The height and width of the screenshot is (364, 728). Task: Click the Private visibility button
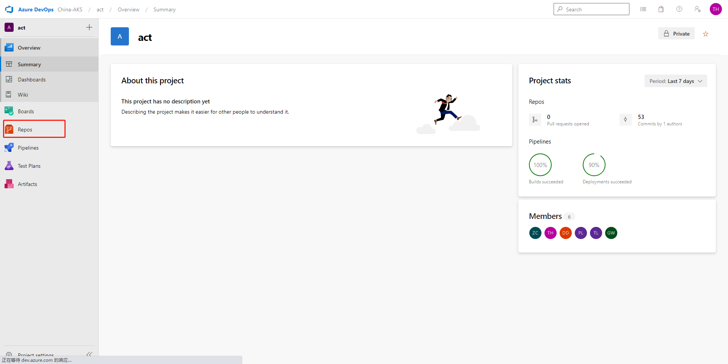(x=676, y=33)
